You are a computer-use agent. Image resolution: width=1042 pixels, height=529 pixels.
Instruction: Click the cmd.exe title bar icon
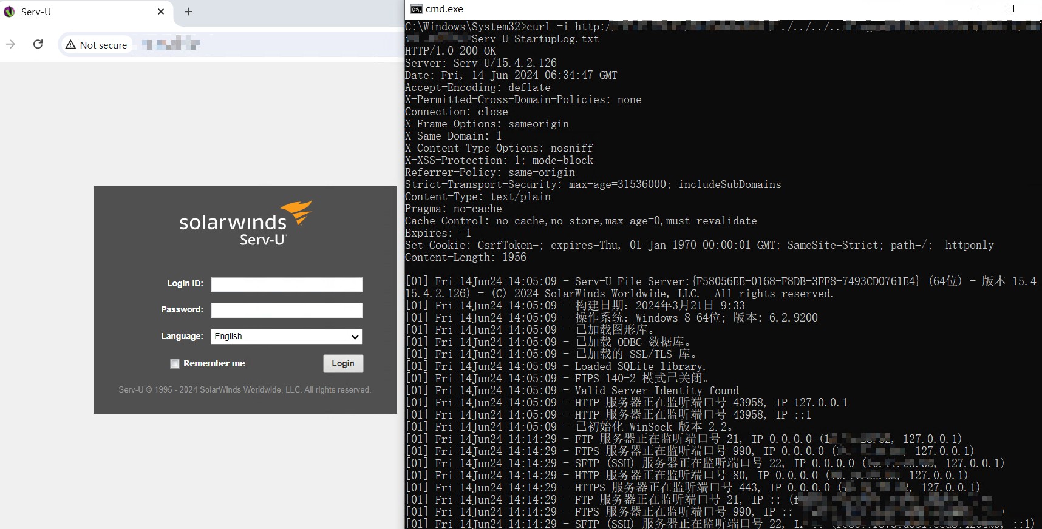click(x=416, y=8)
